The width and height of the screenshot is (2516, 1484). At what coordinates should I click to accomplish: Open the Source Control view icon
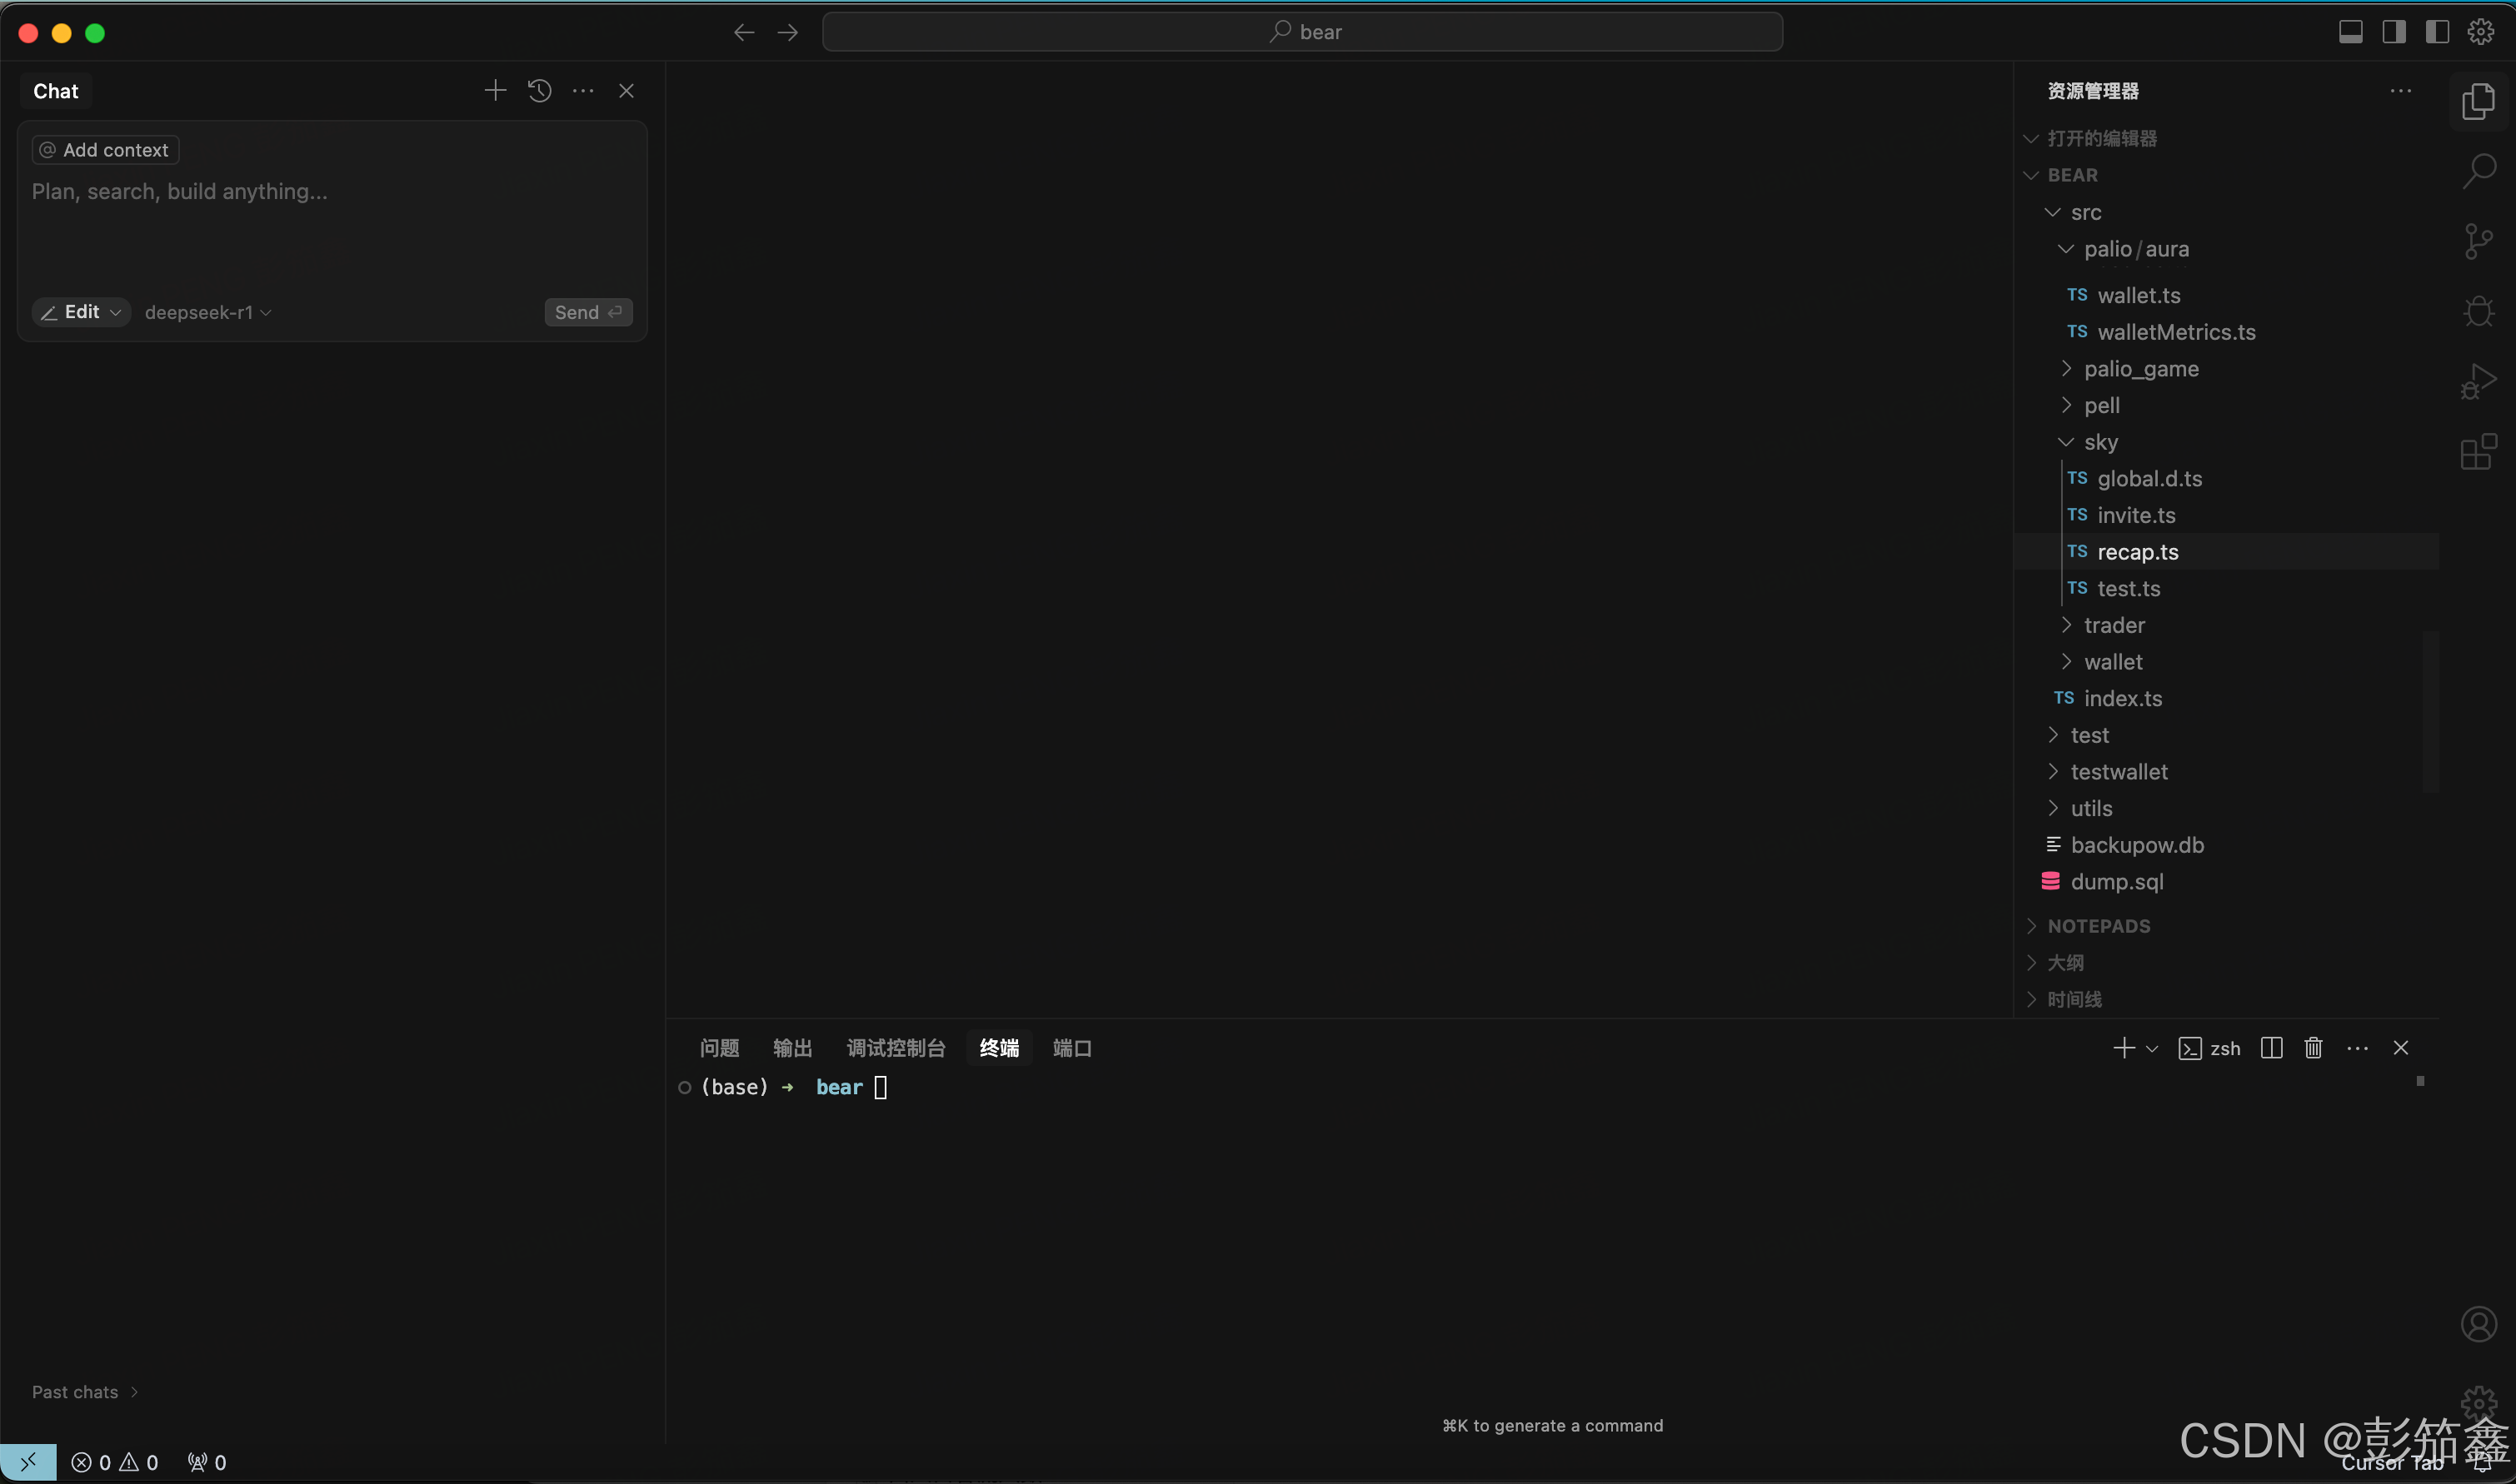tap(2478, 241)
